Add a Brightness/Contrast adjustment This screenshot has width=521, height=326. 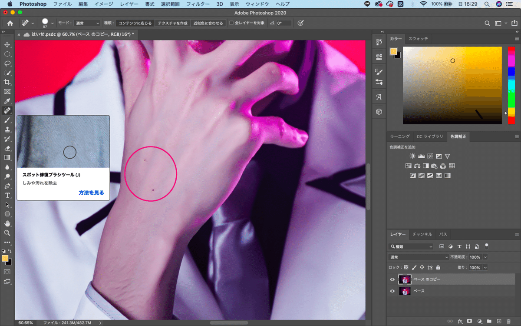(412, 156)
